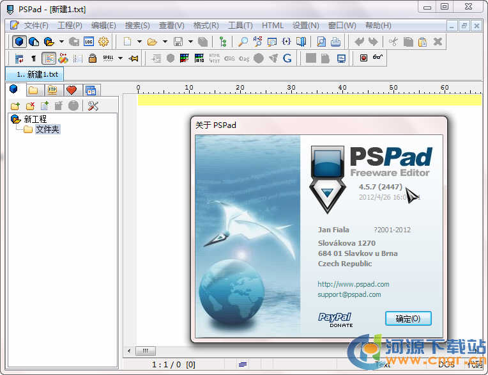This screenshot has width=488, height=375.
Task: Expand the open file dropdown arrow
Action: [x=164, y=42]
